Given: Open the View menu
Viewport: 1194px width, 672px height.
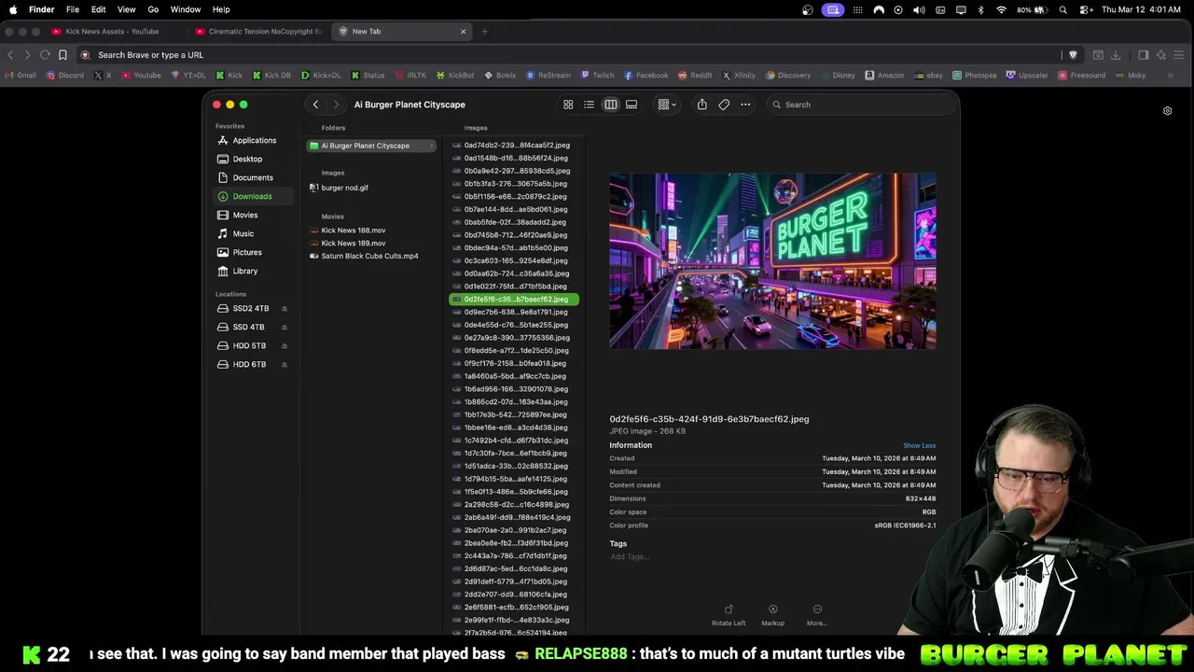Looking at the screenshot, I should pos(126,9).
